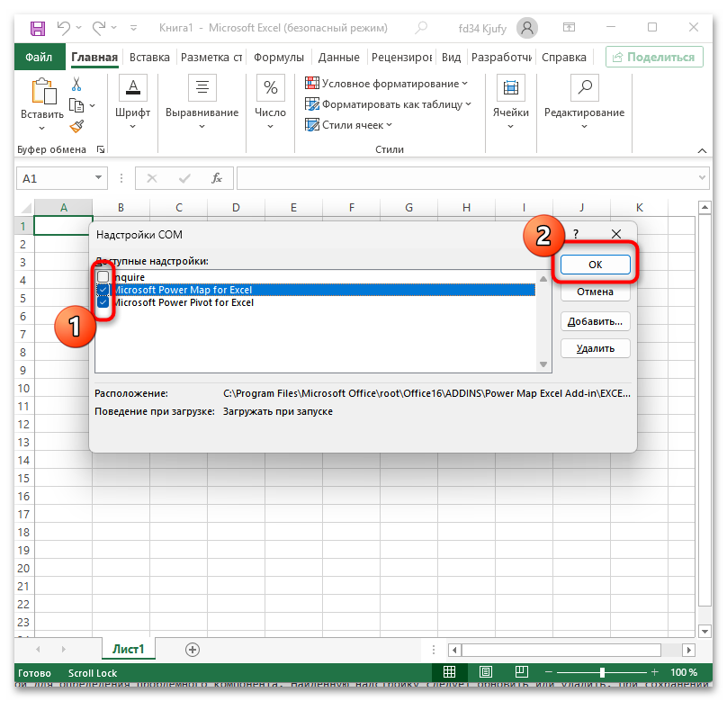This screenshot has width=727, height=701.
Task: Switch to the Формулы tab
Action: 278,57
